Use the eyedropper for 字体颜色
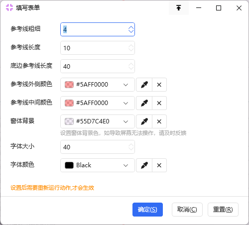Screen dimensions: 249x225 click(144, 165)
